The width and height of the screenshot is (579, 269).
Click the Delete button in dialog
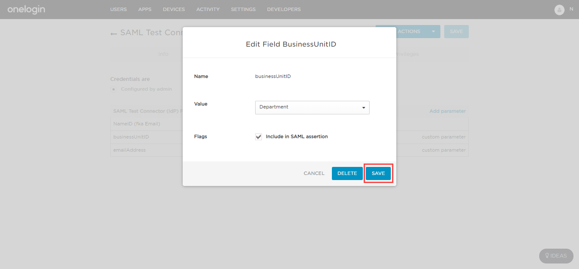[347, 173]
